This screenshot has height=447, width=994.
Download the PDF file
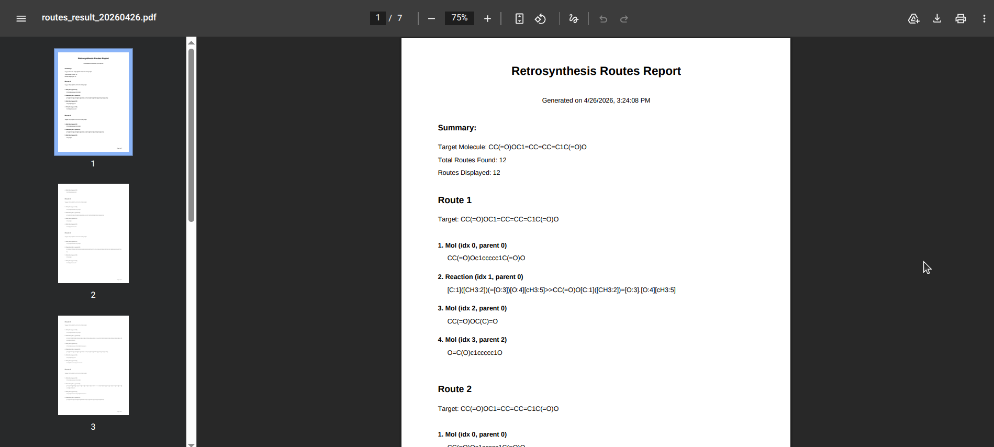pyautogui.click(x=937, y=18)
